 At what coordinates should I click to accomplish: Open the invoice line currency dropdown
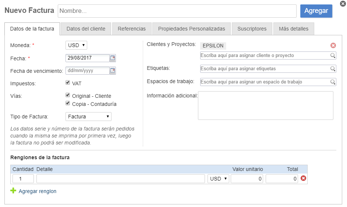(x=218, y=179)
